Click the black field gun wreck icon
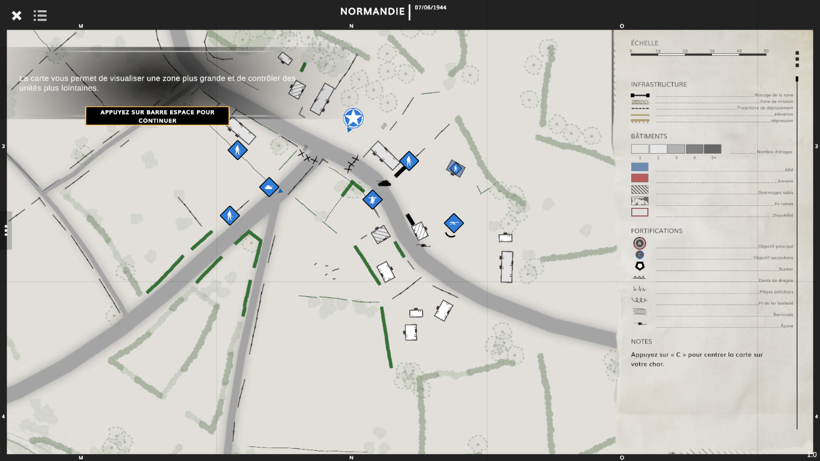This screenshot has height=461, width=820. [x=423, y=246]
